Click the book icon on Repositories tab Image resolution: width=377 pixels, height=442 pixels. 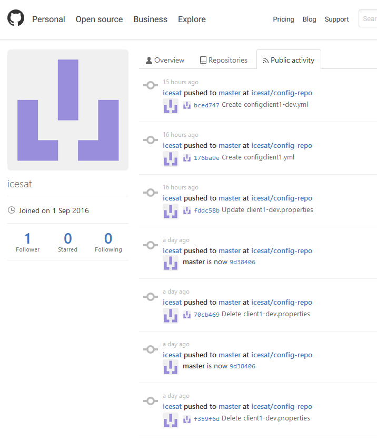tap(203, 61)
